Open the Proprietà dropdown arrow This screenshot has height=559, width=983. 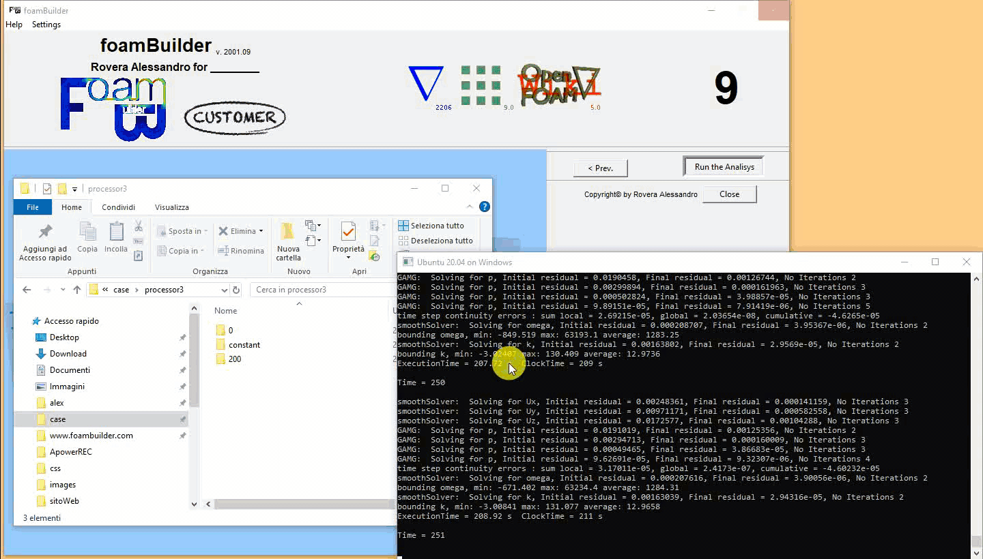coord(348,257)
